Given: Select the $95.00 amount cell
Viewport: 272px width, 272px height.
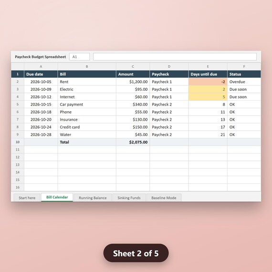Looking at the screenshot, I should click(133, 89).
